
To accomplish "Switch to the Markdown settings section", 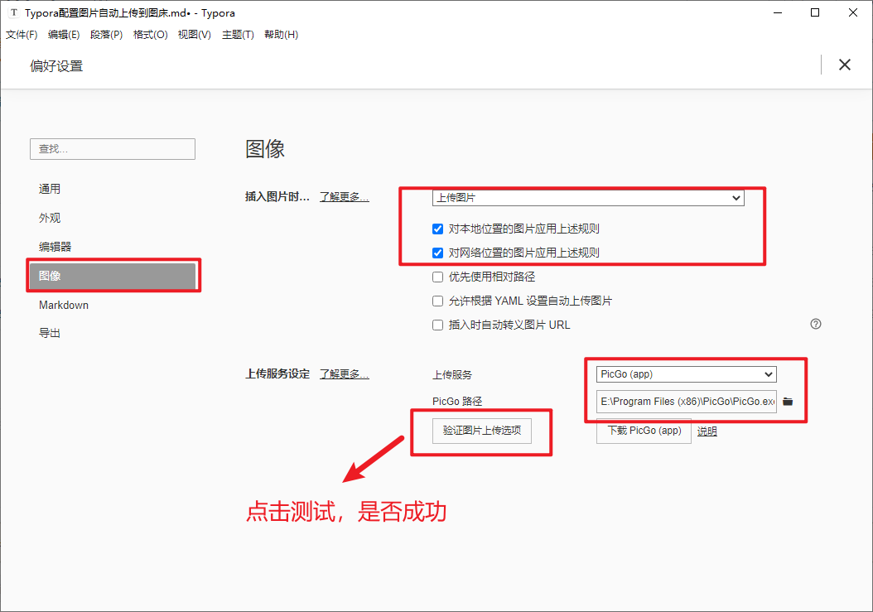I will 63,305.
